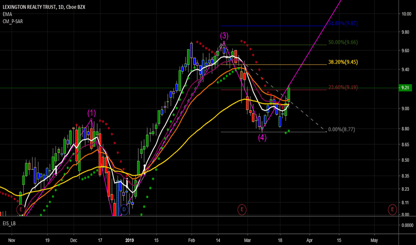The image size is (416, 245).
Task: Click the 2019 label on time axis
Action: 129,241
